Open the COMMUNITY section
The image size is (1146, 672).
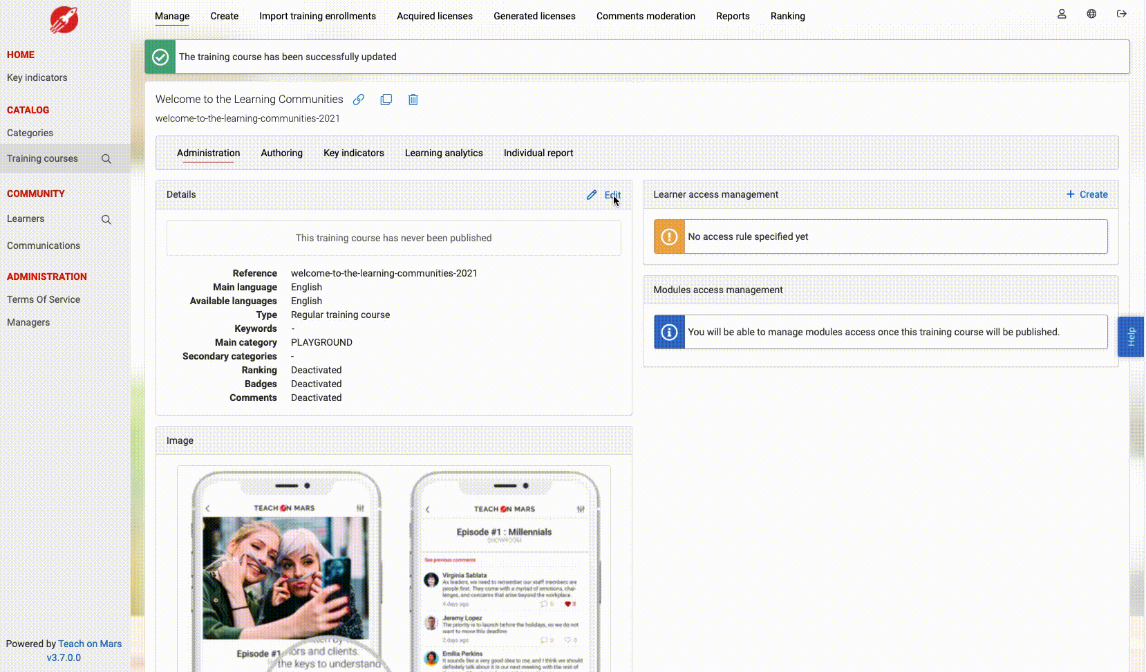(36, 194)
